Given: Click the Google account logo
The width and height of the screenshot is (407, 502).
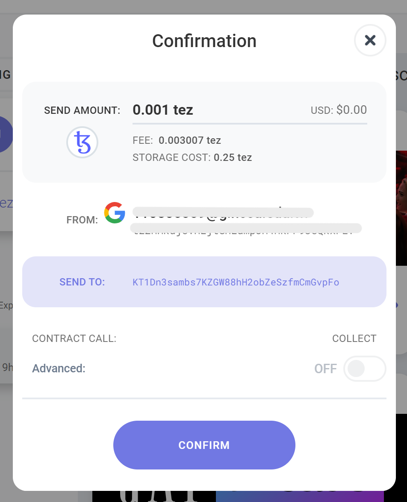Looking at the screenshot, I should pyautogui.click(x=115, y=213).
